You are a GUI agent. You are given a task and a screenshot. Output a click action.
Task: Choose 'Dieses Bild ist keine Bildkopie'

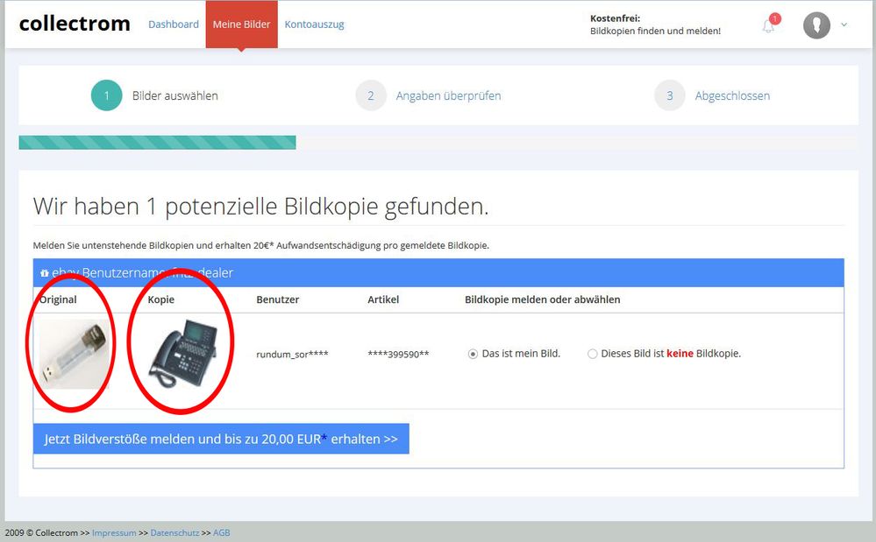(x=593, y=354)
